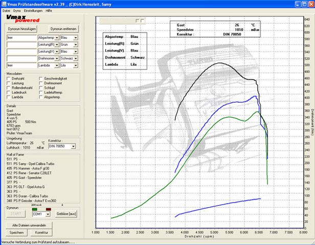Image resolution: width=315 pixels, height=245 pixels.
Task: Click the Speichern button
Action: pyautogui.click(x=16, y=233)
